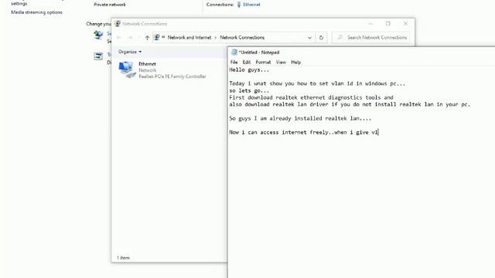Click the 'First download realtek ethernet' line

pos(311,97)
